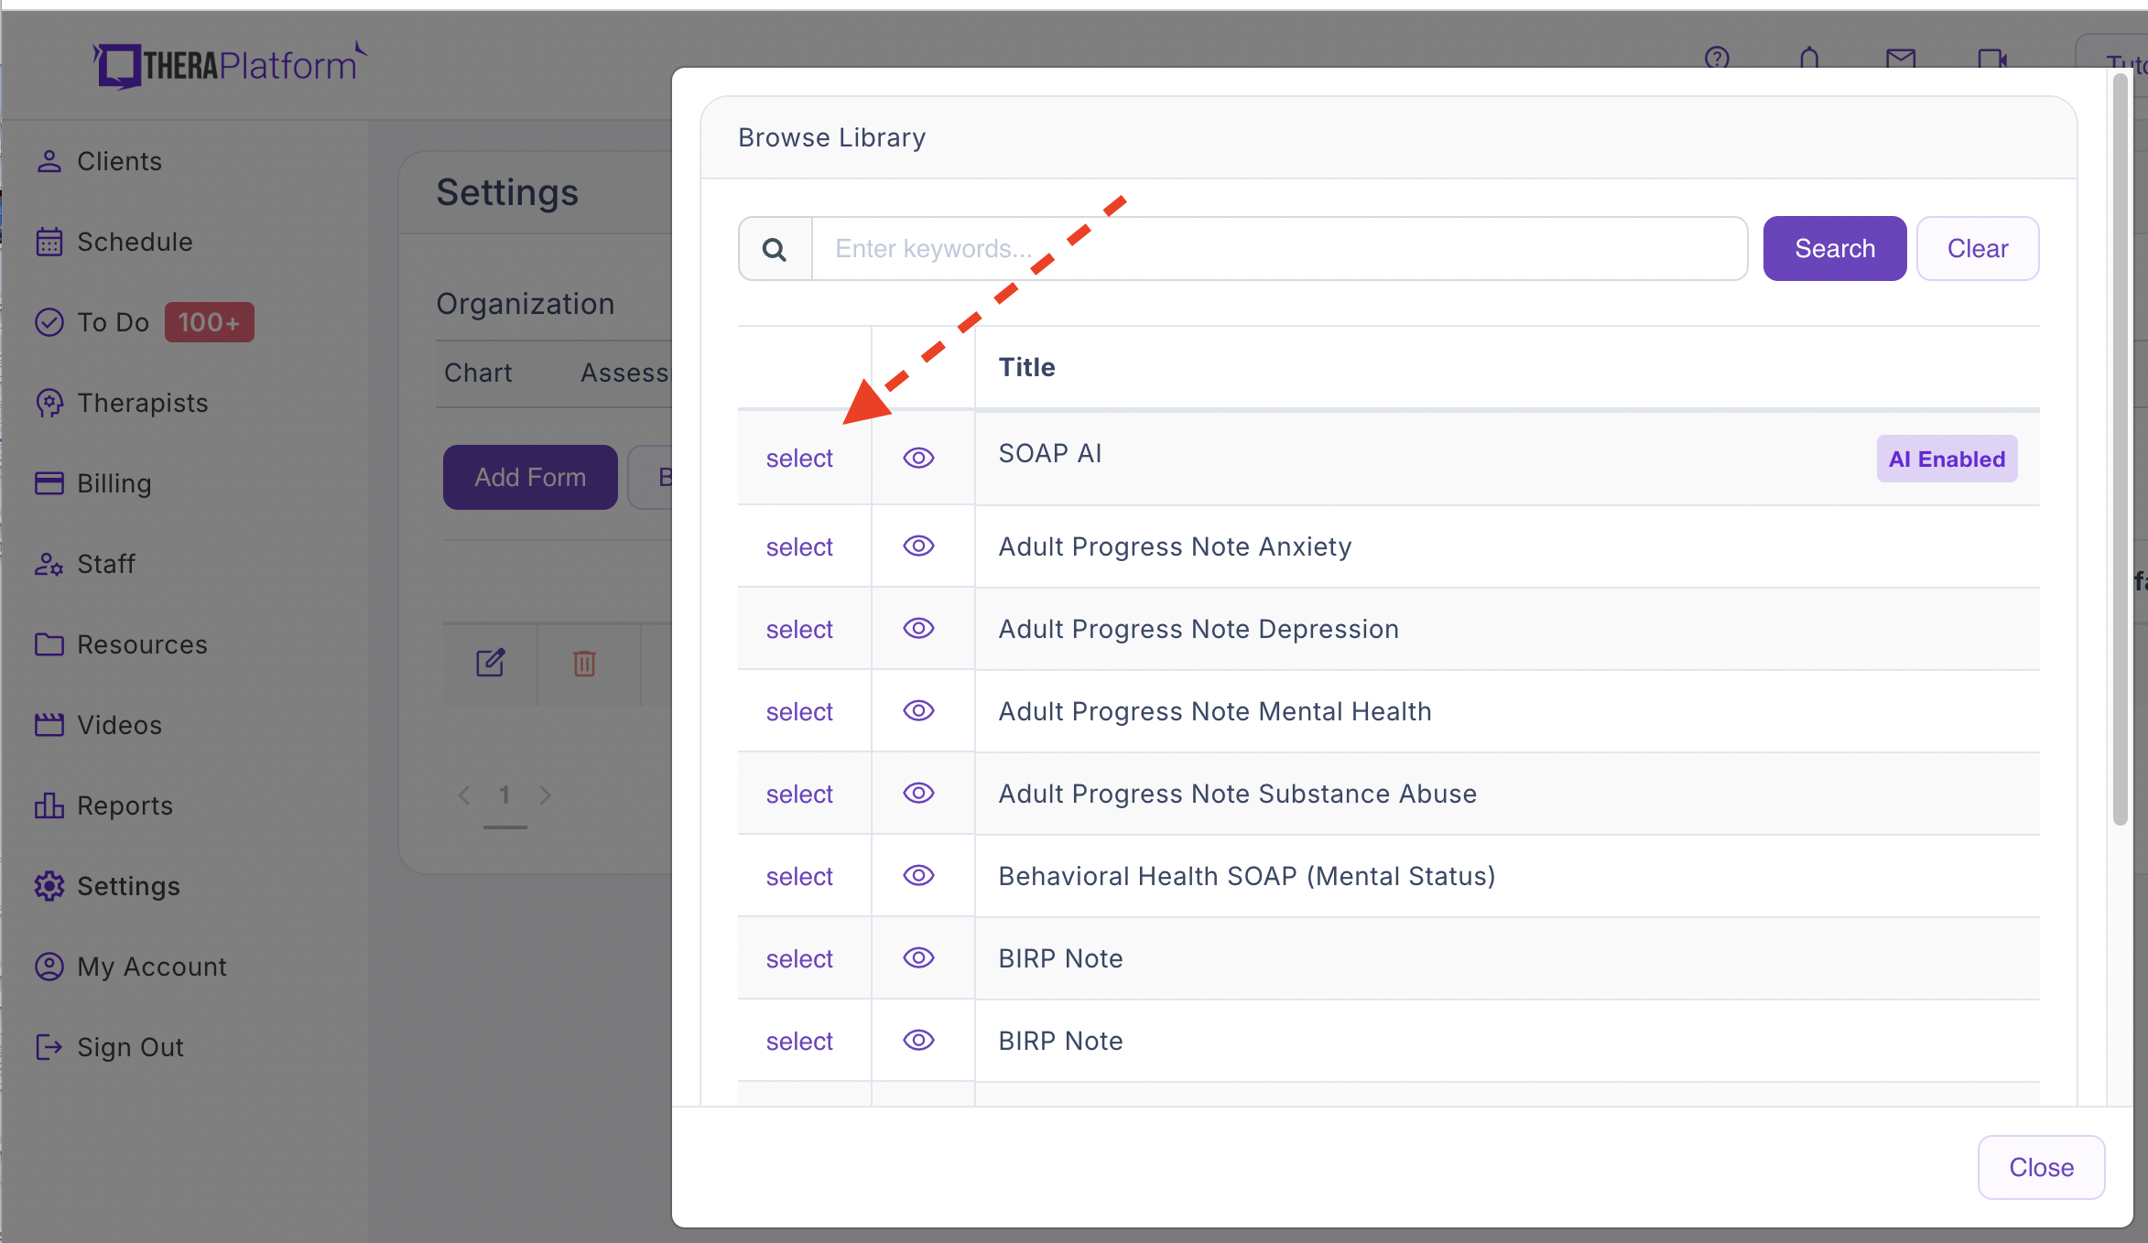The image size is (2148, 1243).
Task: Open Therapists in the sidebar
Action: tap(122, 403)
